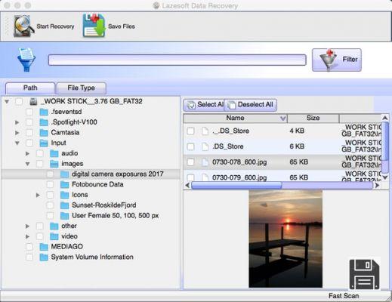Click the large floppy disk save icon
The height and width of the screenshot is (302, 392).
(x=364, y=275)
